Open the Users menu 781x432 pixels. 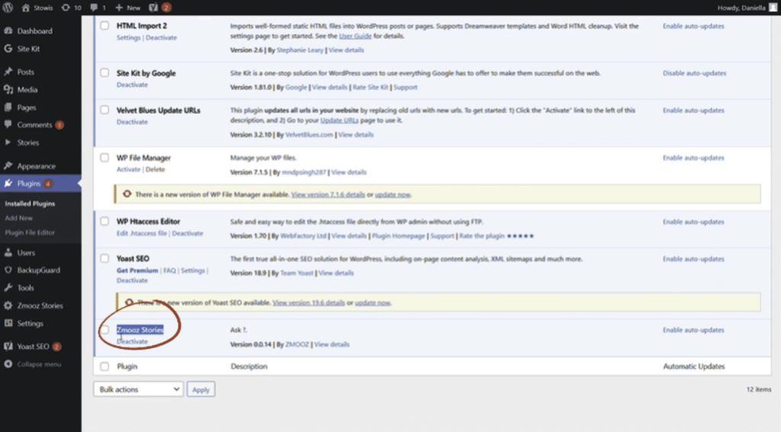pos(26,253)
